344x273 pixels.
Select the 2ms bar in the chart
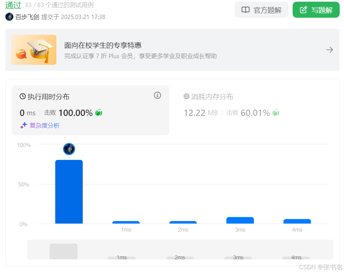(183, 222)
